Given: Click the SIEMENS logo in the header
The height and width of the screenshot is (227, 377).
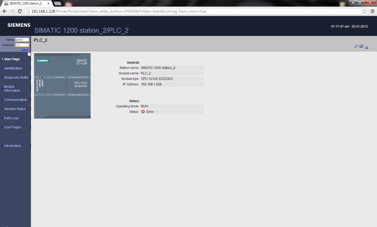Looking at the screenshot, I should pos(19,25).
